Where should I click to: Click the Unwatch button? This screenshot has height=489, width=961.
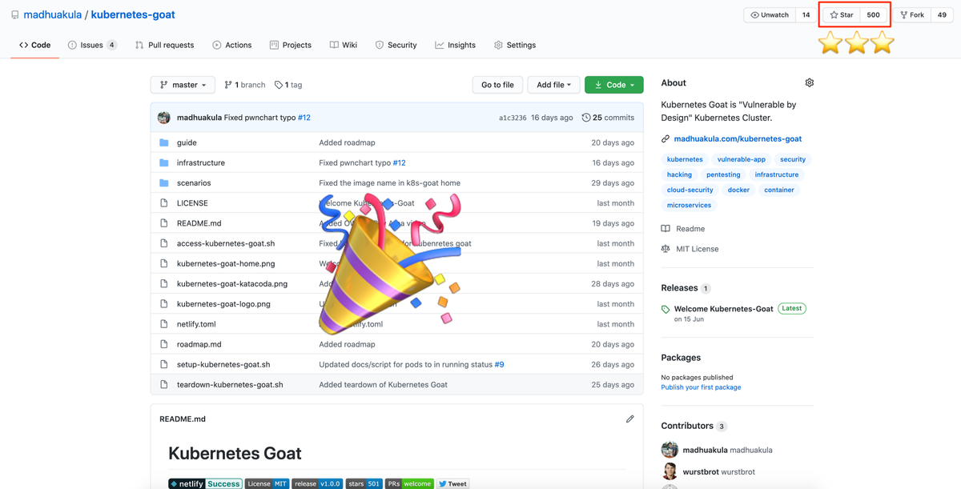click(x=770, y=15)
